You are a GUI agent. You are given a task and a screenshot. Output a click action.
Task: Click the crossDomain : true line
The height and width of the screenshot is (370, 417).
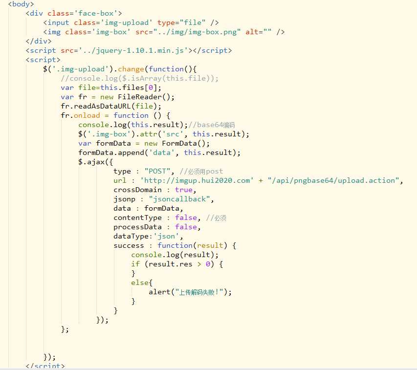point(155,190)
